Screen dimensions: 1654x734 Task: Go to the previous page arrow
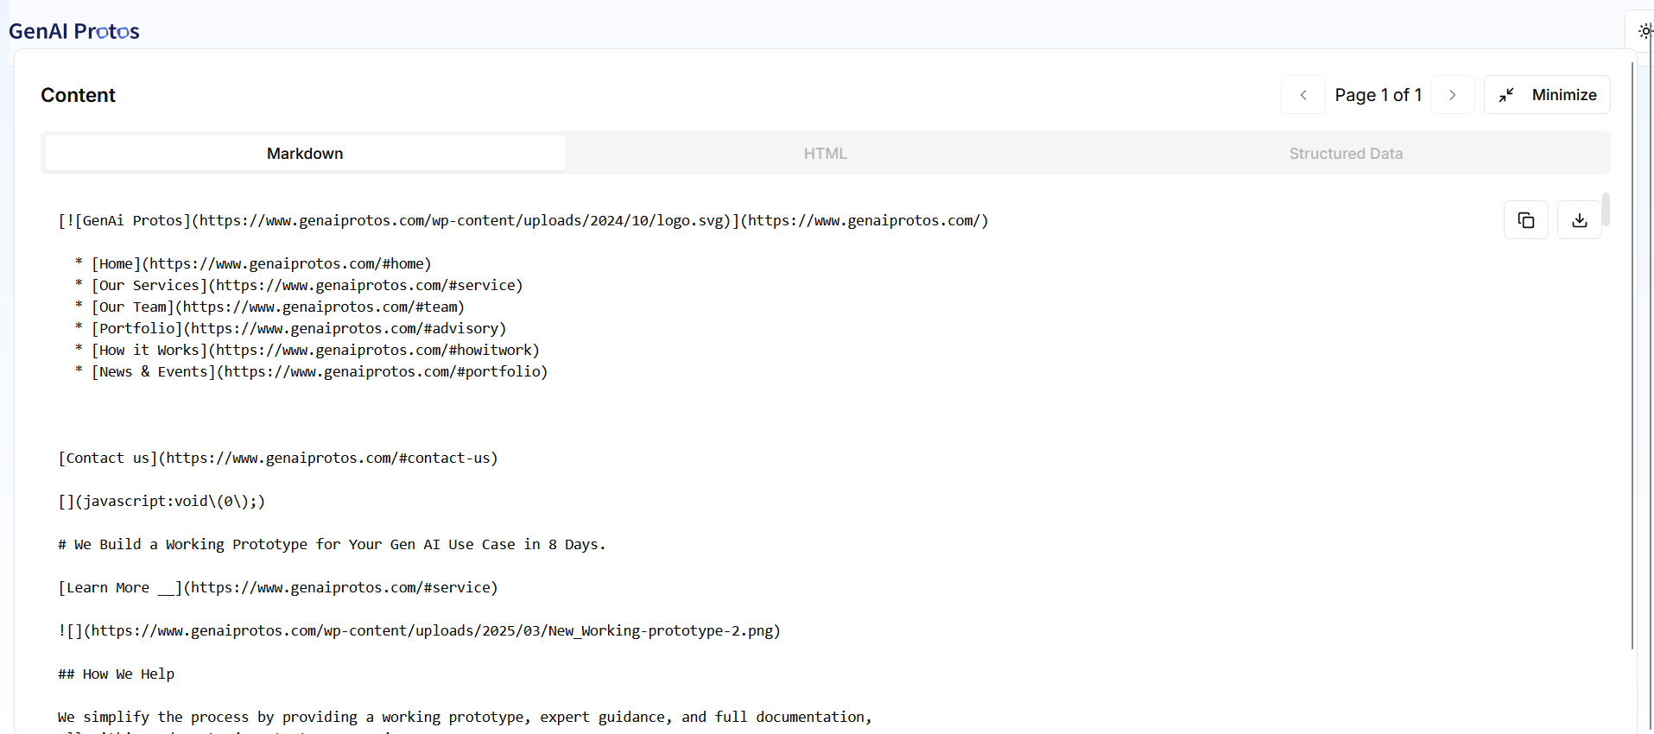tap(1302, 95)
